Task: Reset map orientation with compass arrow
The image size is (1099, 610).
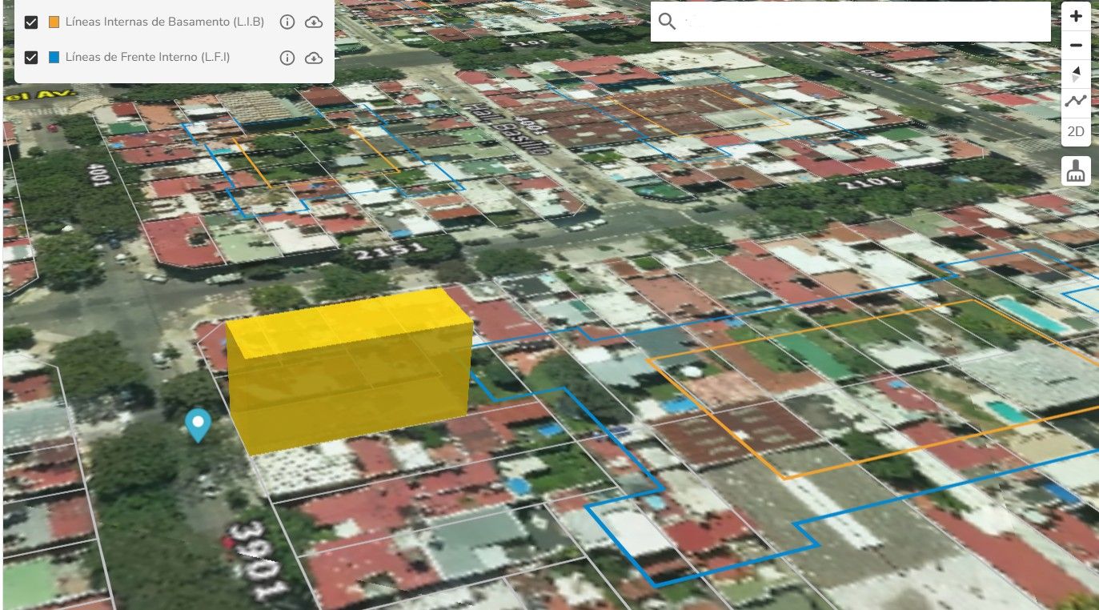Action: tap(1076, 74)
